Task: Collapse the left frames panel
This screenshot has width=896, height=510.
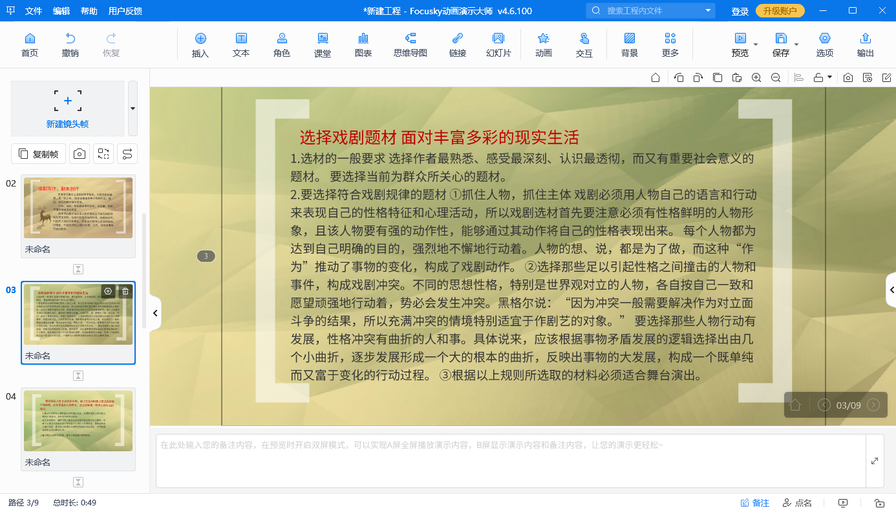Action: [x=155, y=313]
